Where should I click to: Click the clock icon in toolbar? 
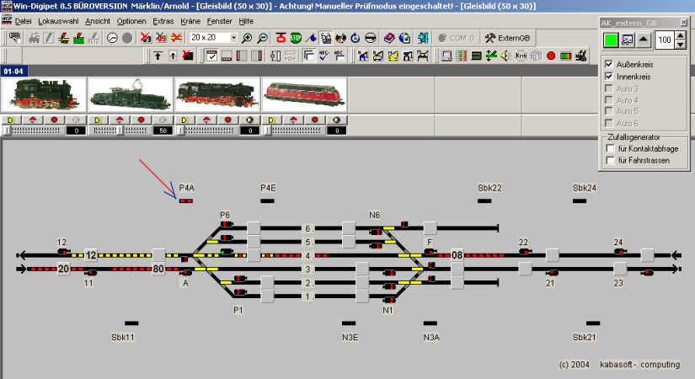coord(111,38)
